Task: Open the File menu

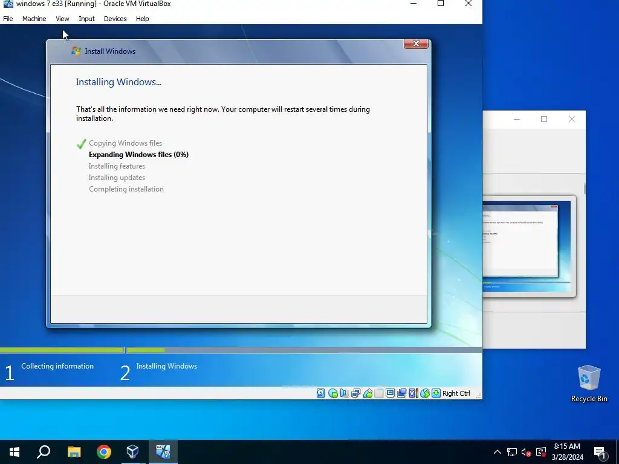Action: [x=8, y=19]
